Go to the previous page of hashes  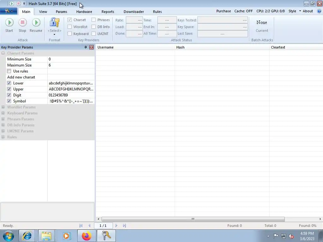point(89,226)
